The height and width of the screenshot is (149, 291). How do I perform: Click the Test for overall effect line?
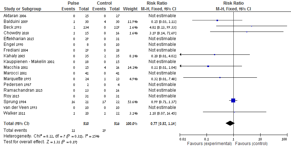pos(46,142)
